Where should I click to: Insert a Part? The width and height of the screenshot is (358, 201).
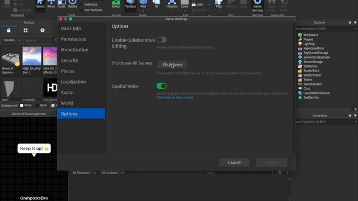(143, 4)
